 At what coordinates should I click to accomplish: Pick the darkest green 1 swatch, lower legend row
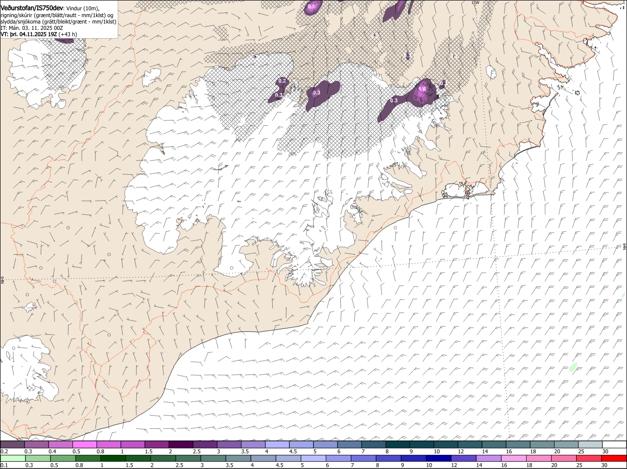[113, 458]
